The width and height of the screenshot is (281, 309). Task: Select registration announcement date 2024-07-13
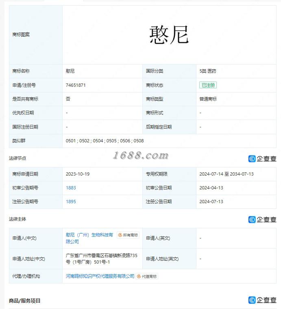click(211, 202)
